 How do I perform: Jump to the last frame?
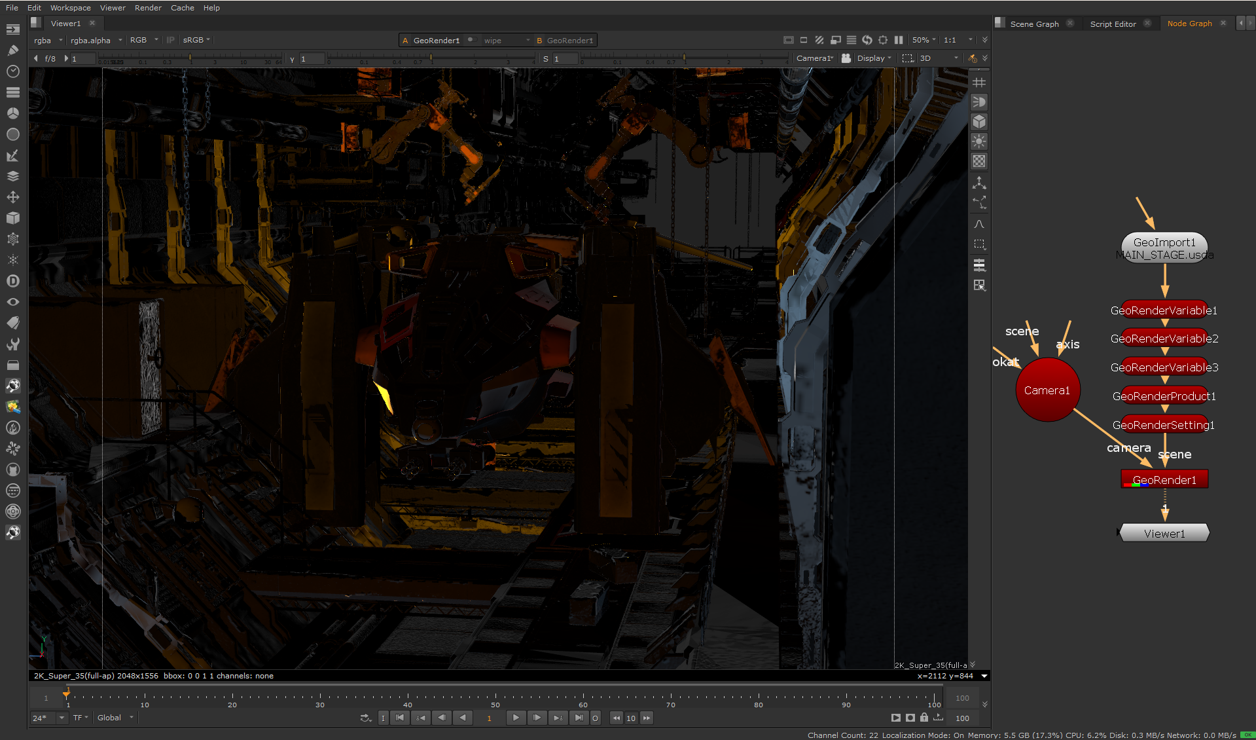pyautogui.click(x=579, y=718)
